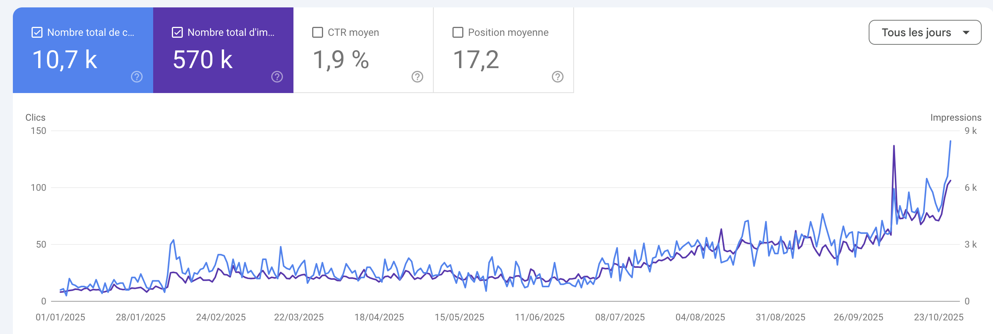Click the Clics axis title
The image size is (993, 334).
pos(35,118)
